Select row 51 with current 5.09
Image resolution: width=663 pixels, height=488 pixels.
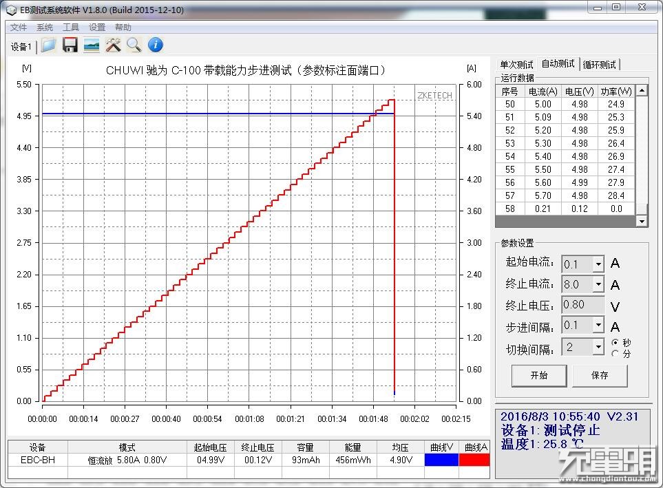[x=565, y=117]
